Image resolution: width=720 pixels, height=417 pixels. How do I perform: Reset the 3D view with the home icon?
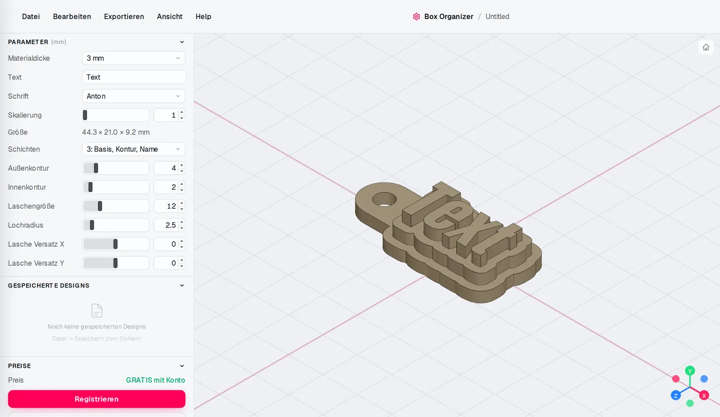coord(706,47)
